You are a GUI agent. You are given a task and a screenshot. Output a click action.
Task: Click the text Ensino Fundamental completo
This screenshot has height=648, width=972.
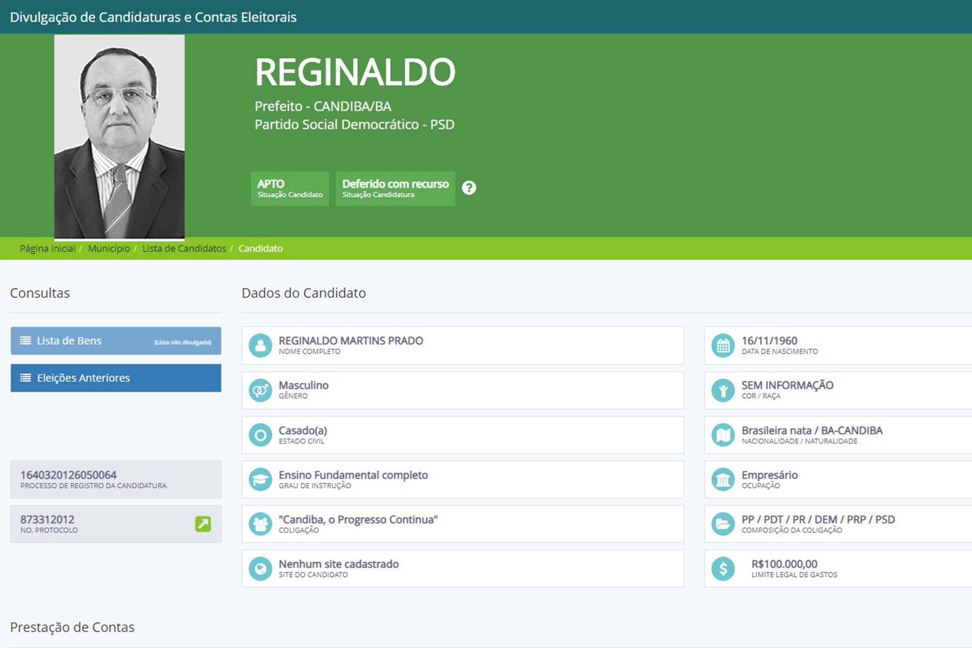(x=353, y=475)
